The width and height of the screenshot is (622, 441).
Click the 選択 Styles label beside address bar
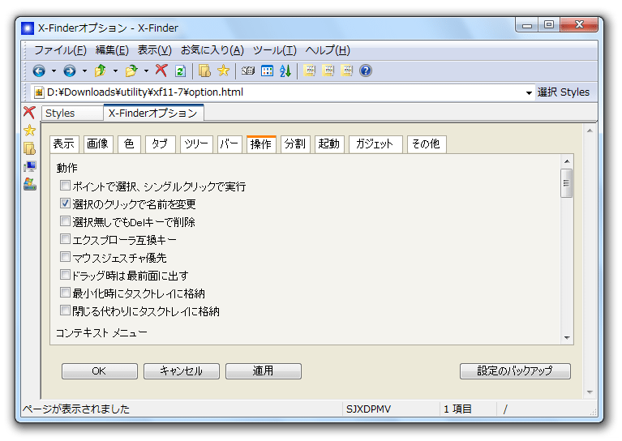564,92
